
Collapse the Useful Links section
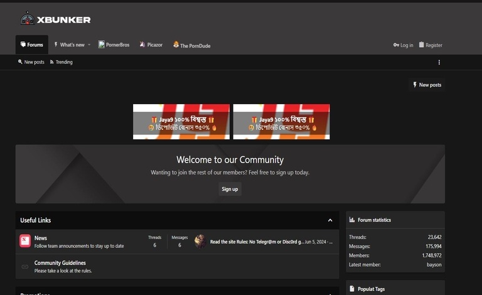(x=330, y=220)
